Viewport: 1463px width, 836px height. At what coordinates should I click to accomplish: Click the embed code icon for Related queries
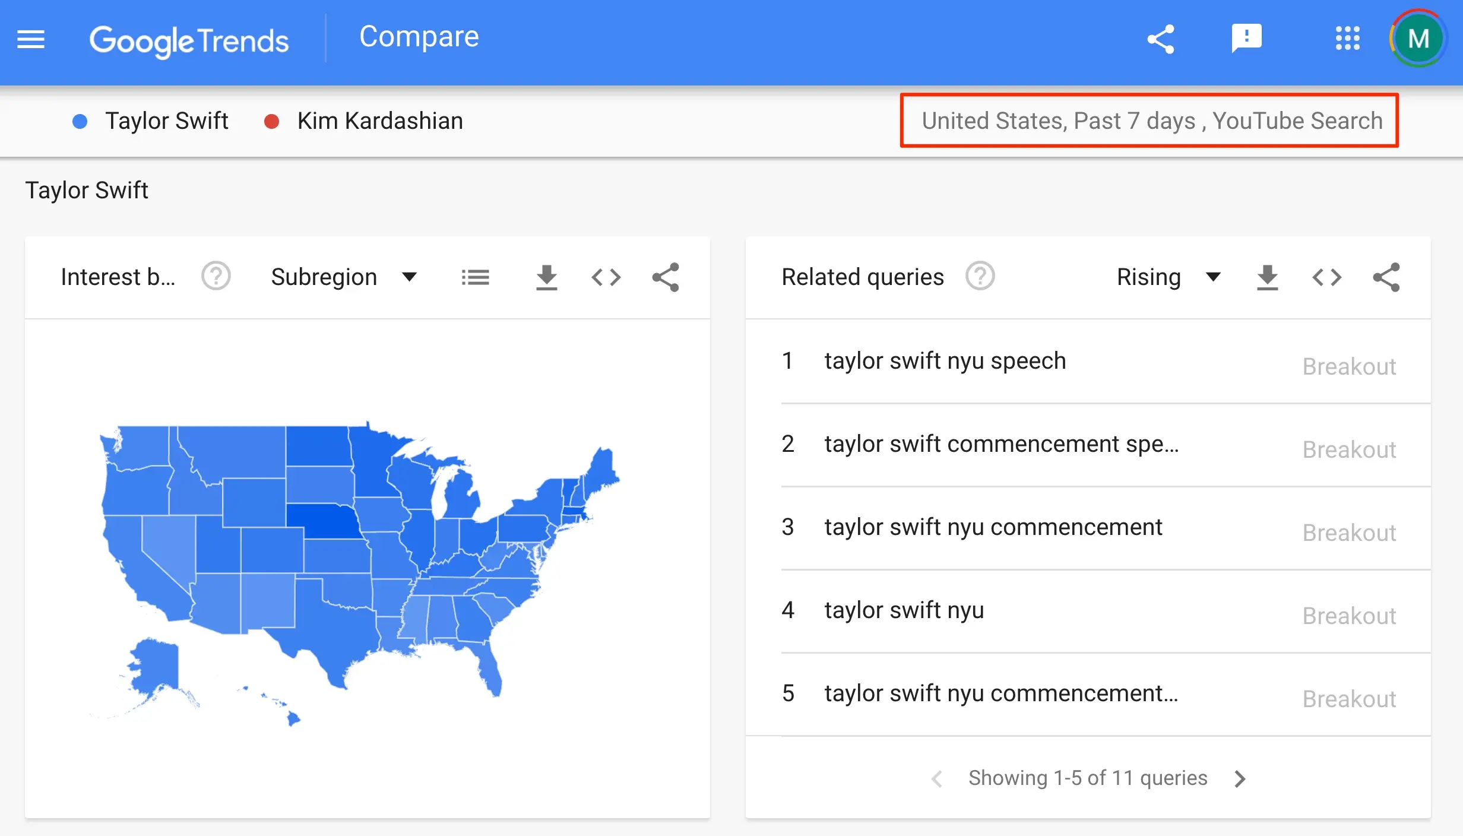pos(1326,277)
